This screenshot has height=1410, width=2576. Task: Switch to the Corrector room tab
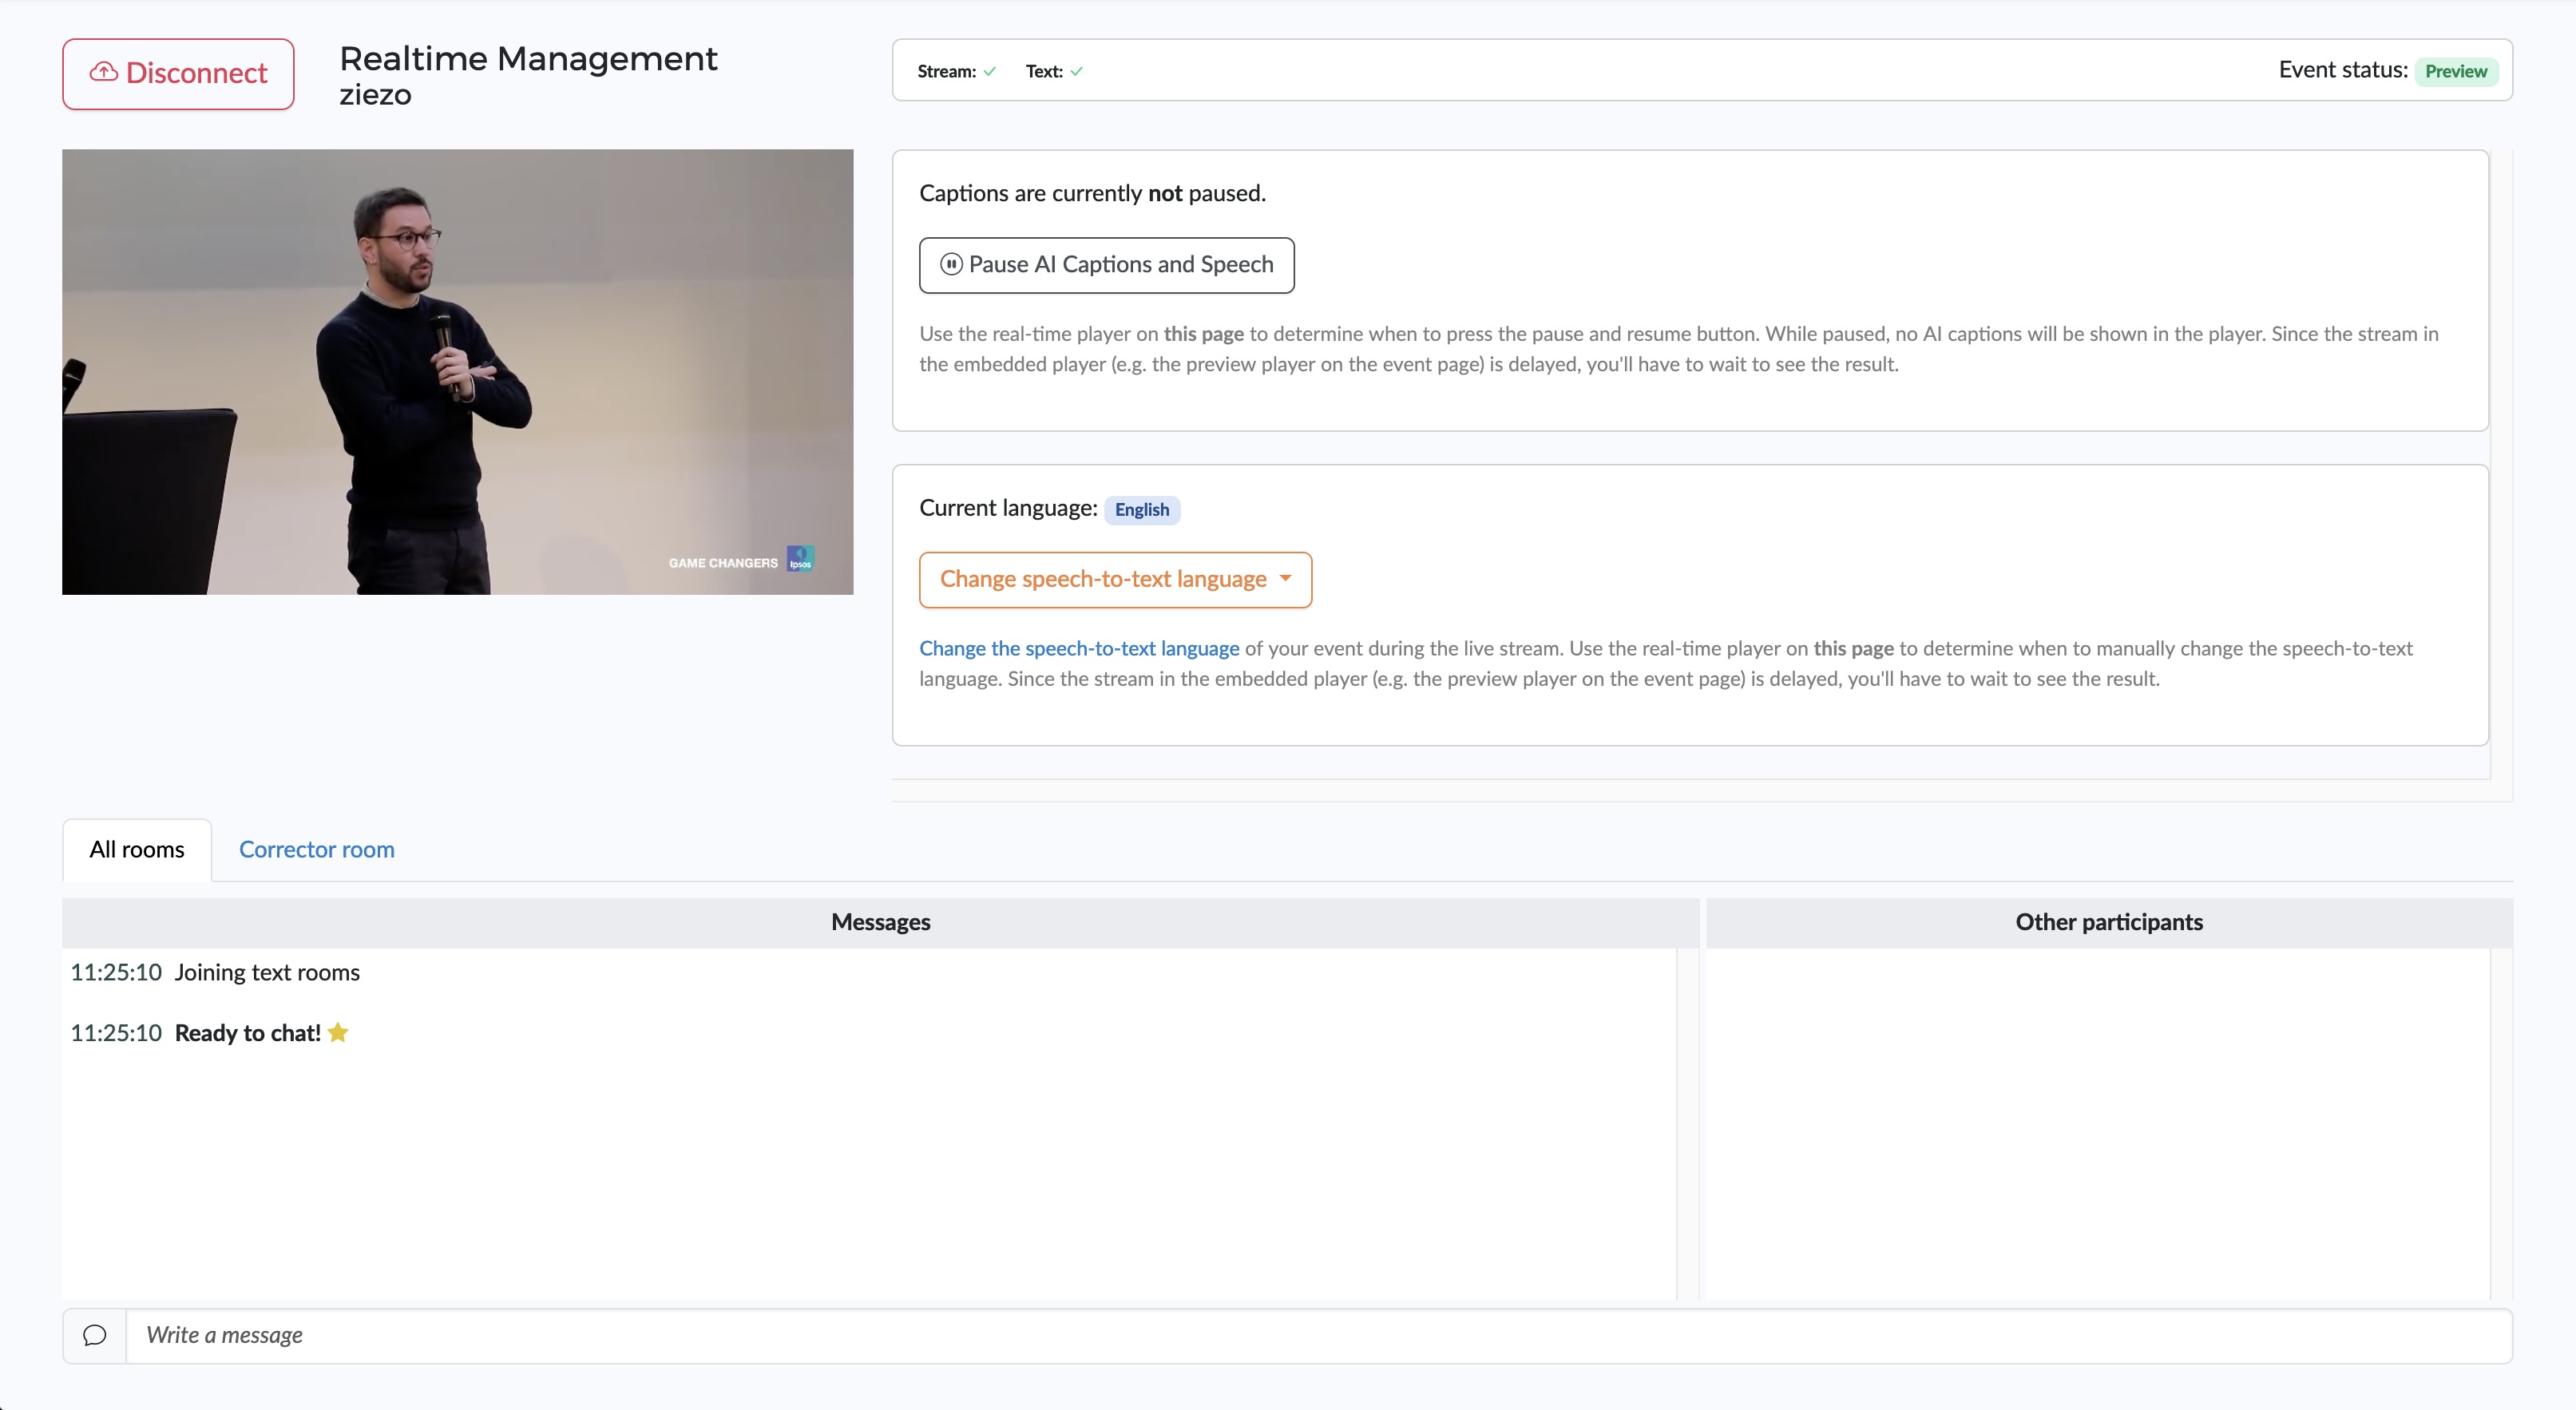coord(316,850)
